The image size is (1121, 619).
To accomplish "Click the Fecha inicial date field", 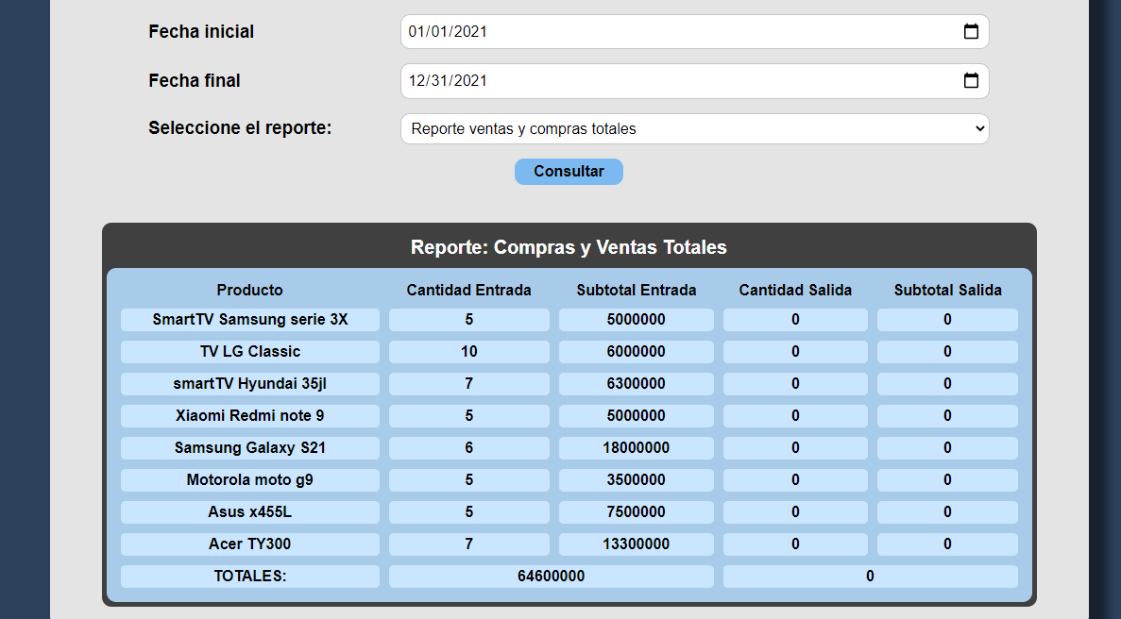I will [x=694, y=31].
